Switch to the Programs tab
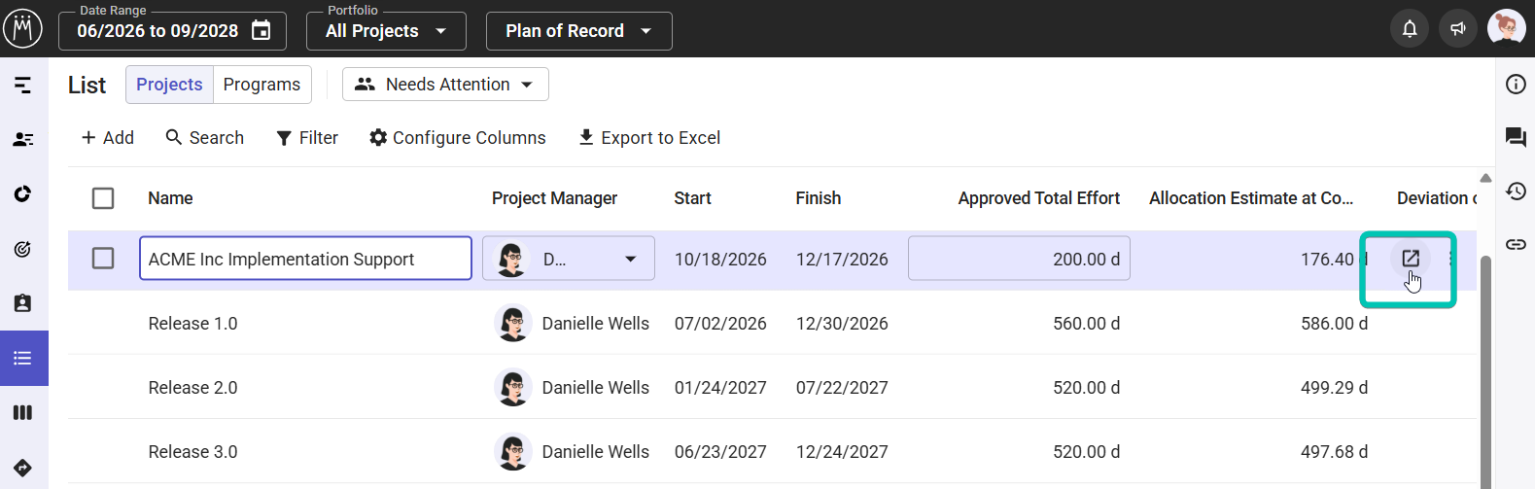The width and height of the screenshot is (1535, 489). (262, 85)
